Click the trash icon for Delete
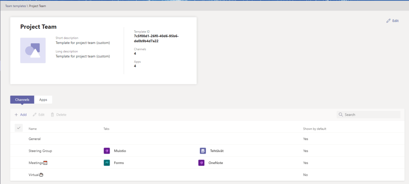Image resolution: width=409 pixels, height=184 pixels. pyautogui.click(x=52, y=115)
